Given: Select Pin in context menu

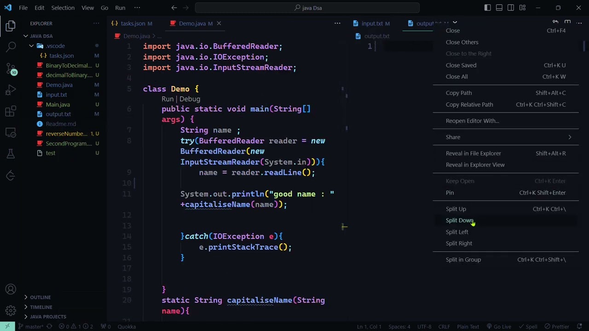Looking at the screenshot, I should click(506, 193).
